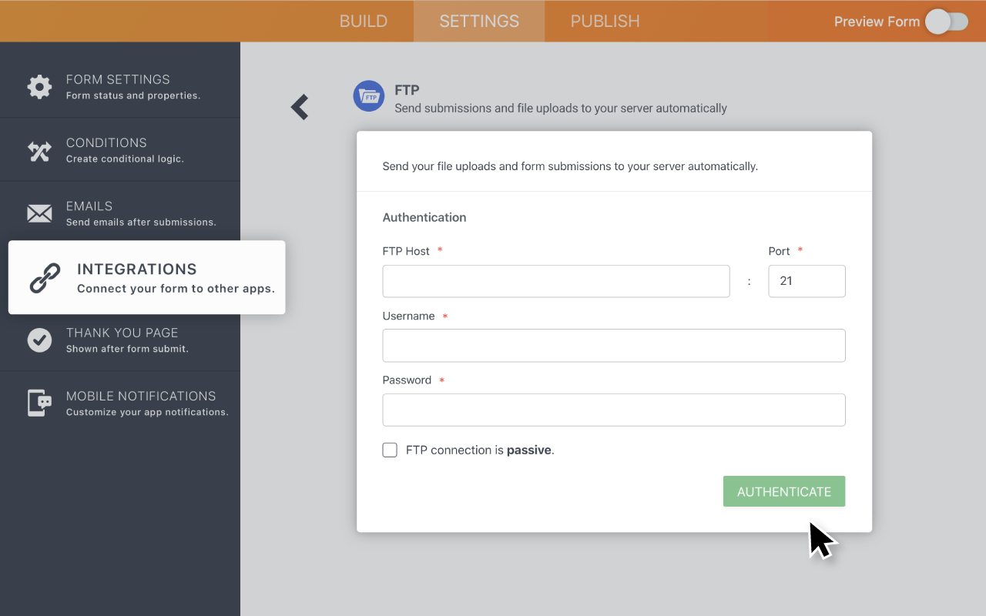
Task: Click the blue FTP folder icon
Action: 368,96
